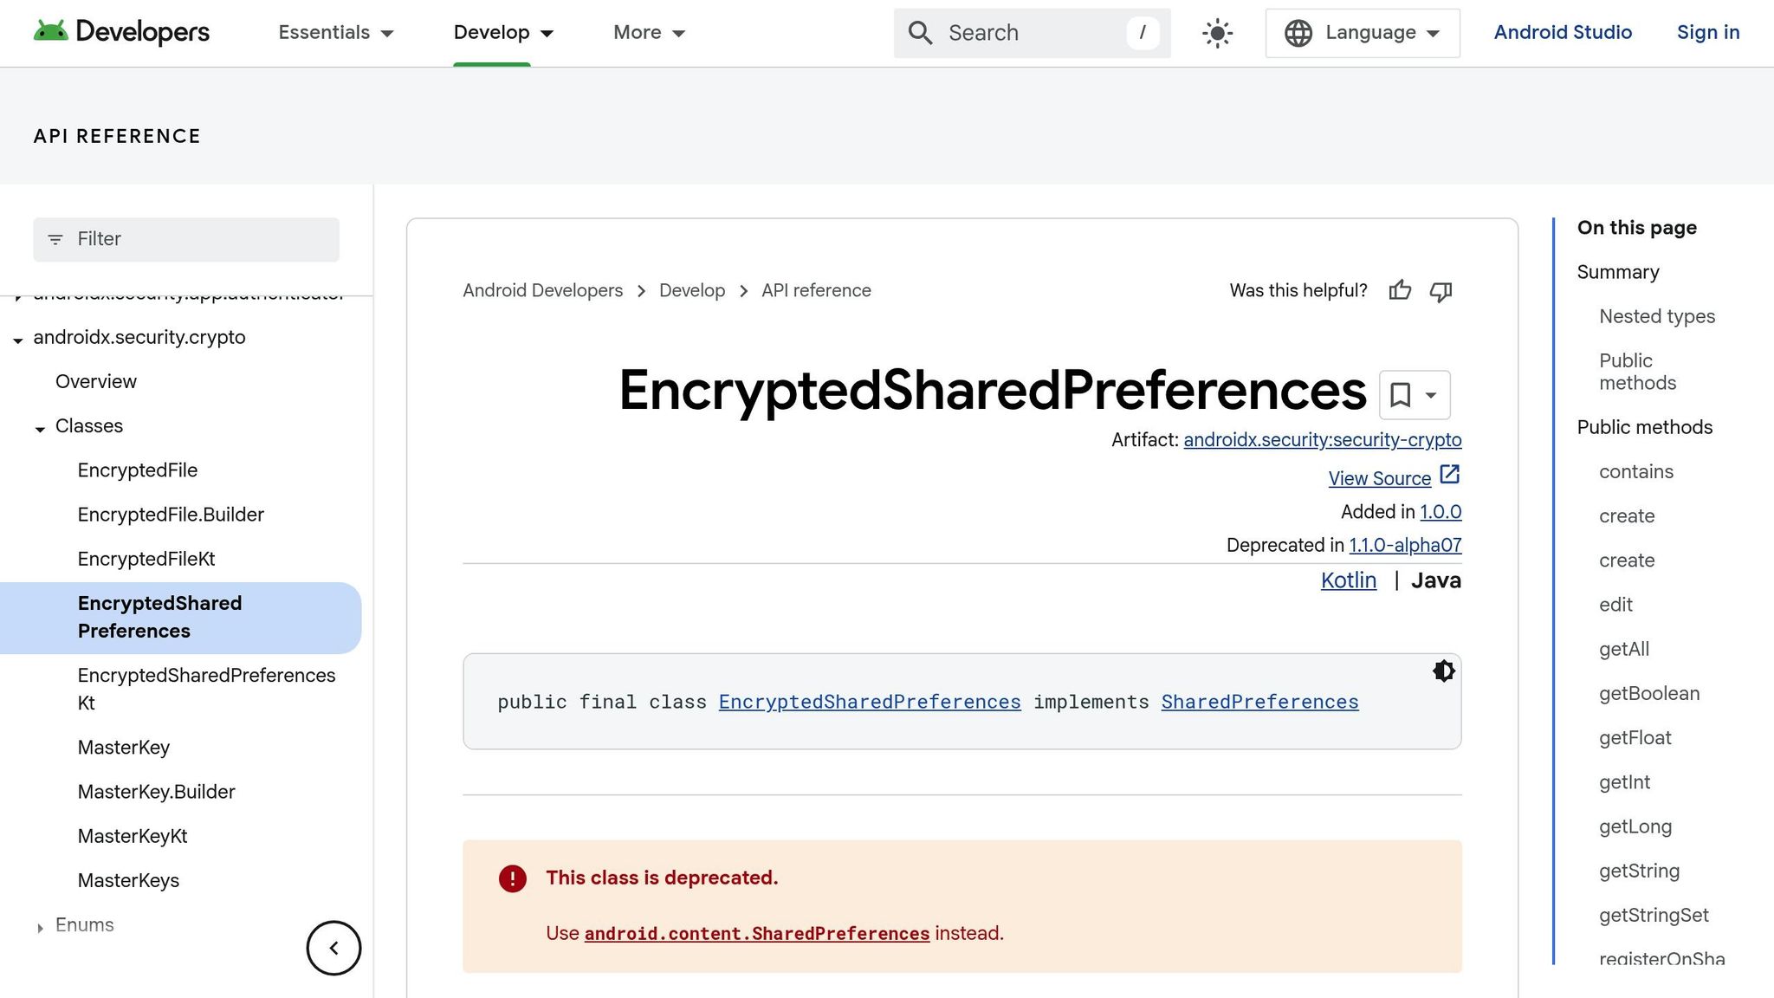The width and height of the screenshot is (1774, 998).
Task: Click Sign in
Action: click(x=1708, y=33)
